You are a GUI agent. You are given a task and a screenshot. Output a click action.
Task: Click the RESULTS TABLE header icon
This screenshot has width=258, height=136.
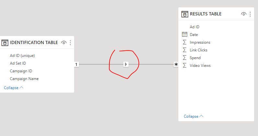(x=185, y=14)
